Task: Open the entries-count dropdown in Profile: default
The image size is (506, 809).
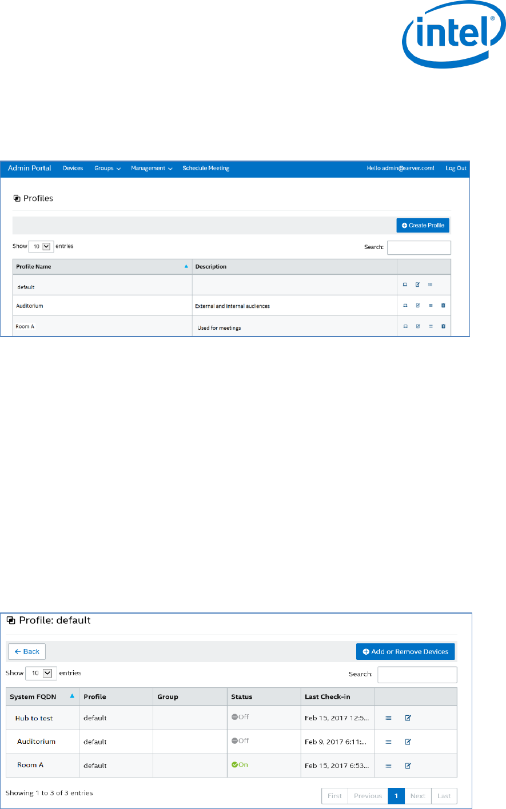Action: tap(41, 673)
